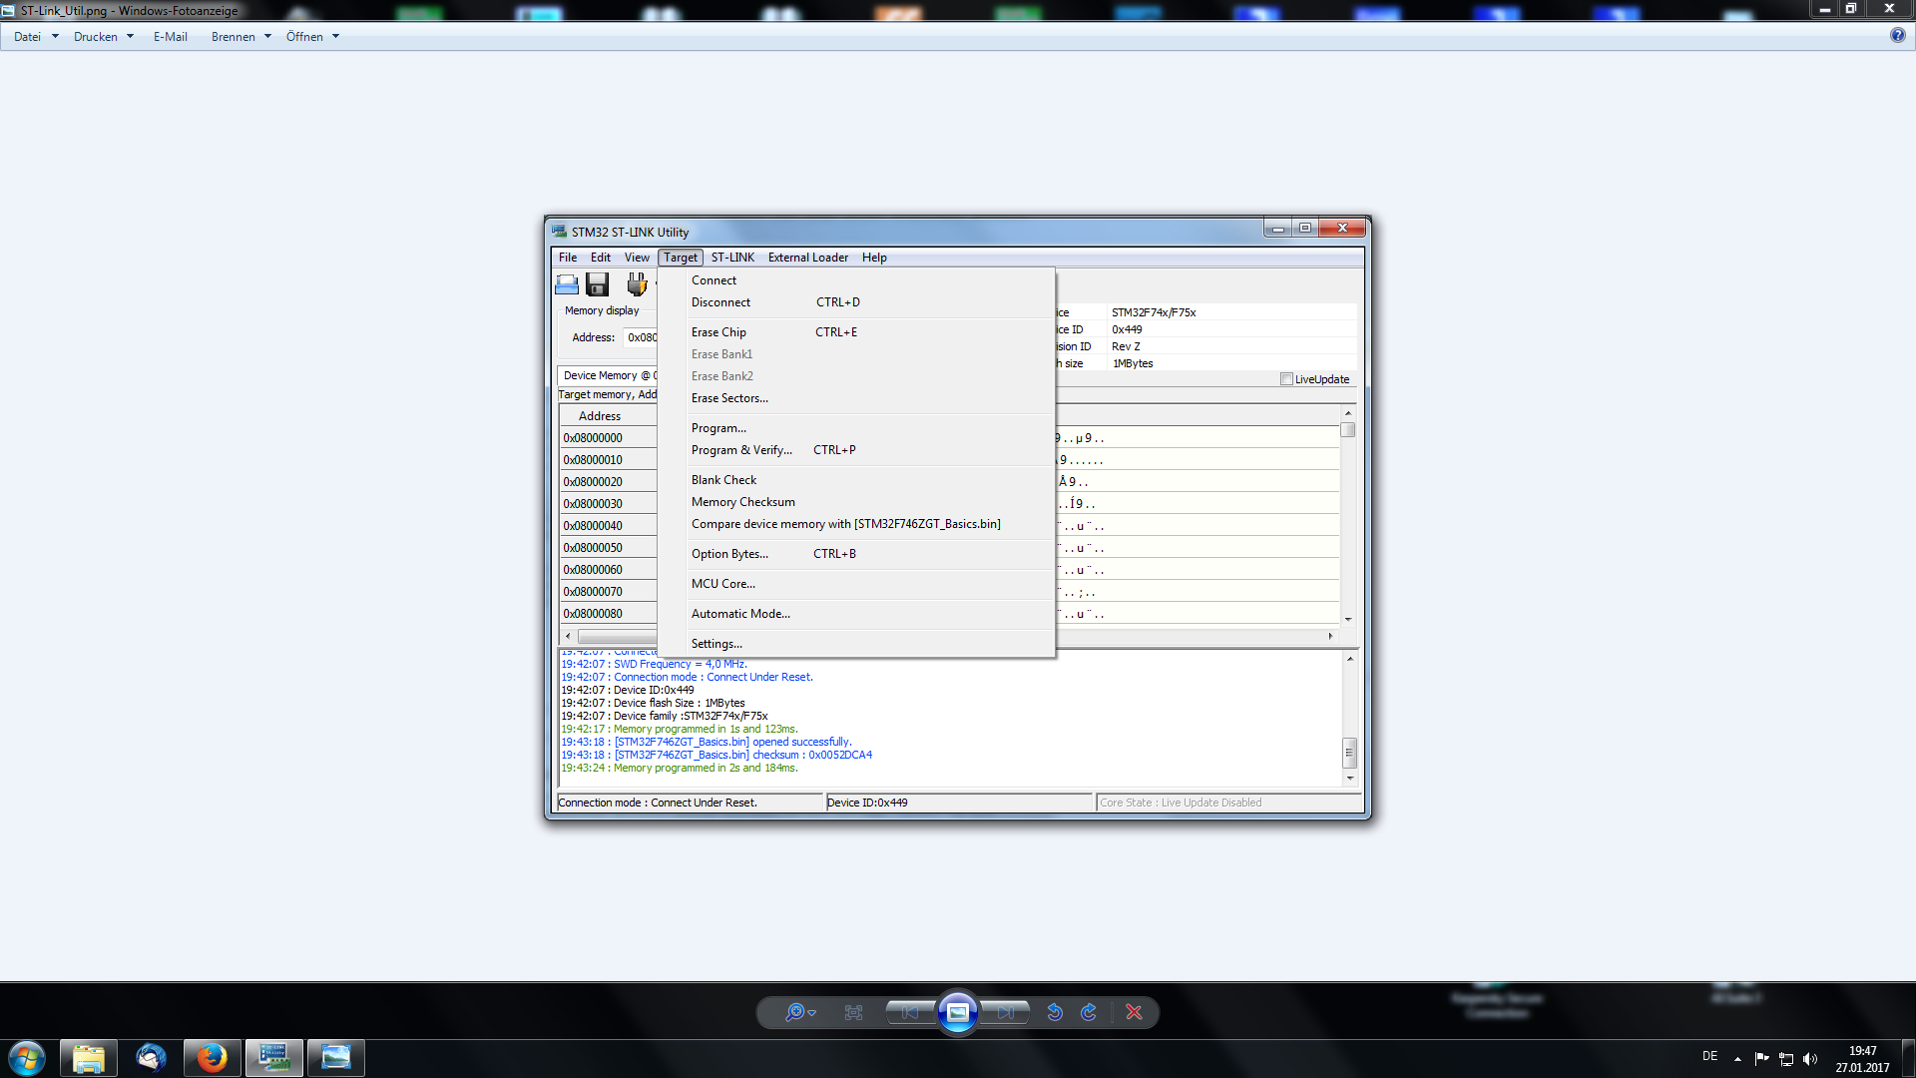This screenshot has height=1078, width=1916.
Task: Rotate the picture counterclockwise
Action: (1055, 1012)
